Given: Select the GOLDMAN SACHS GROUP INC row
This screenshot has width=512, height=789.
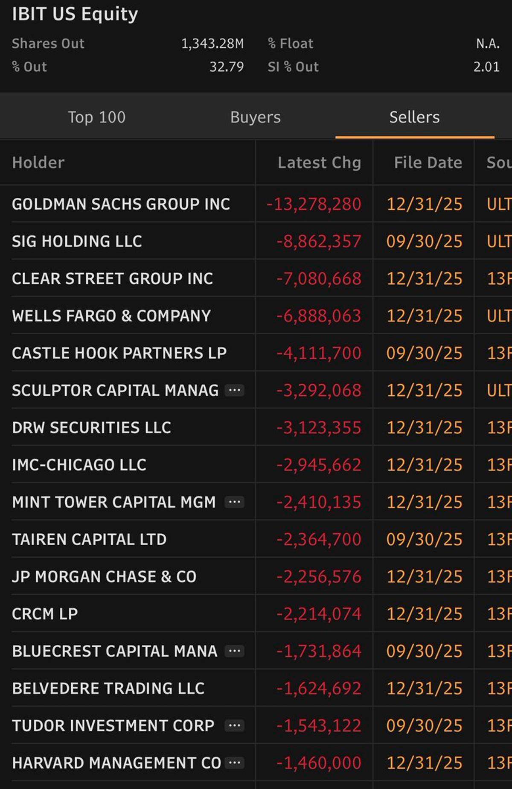Looking at the screenshot, I should 121,204.
